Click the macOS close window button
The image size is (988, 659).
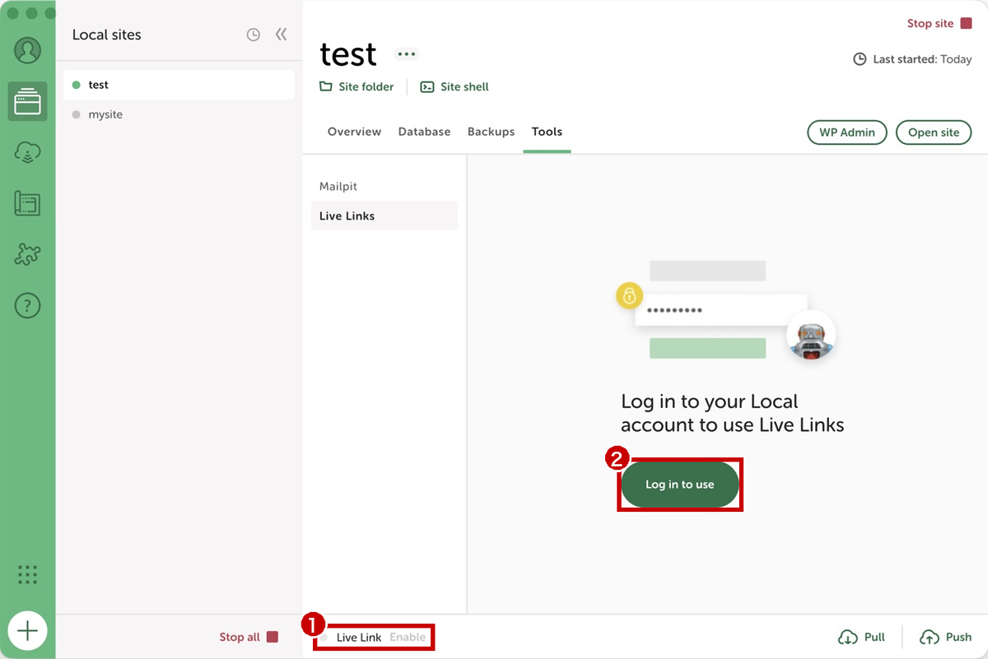pyautogui.click(x=12, y=13)
